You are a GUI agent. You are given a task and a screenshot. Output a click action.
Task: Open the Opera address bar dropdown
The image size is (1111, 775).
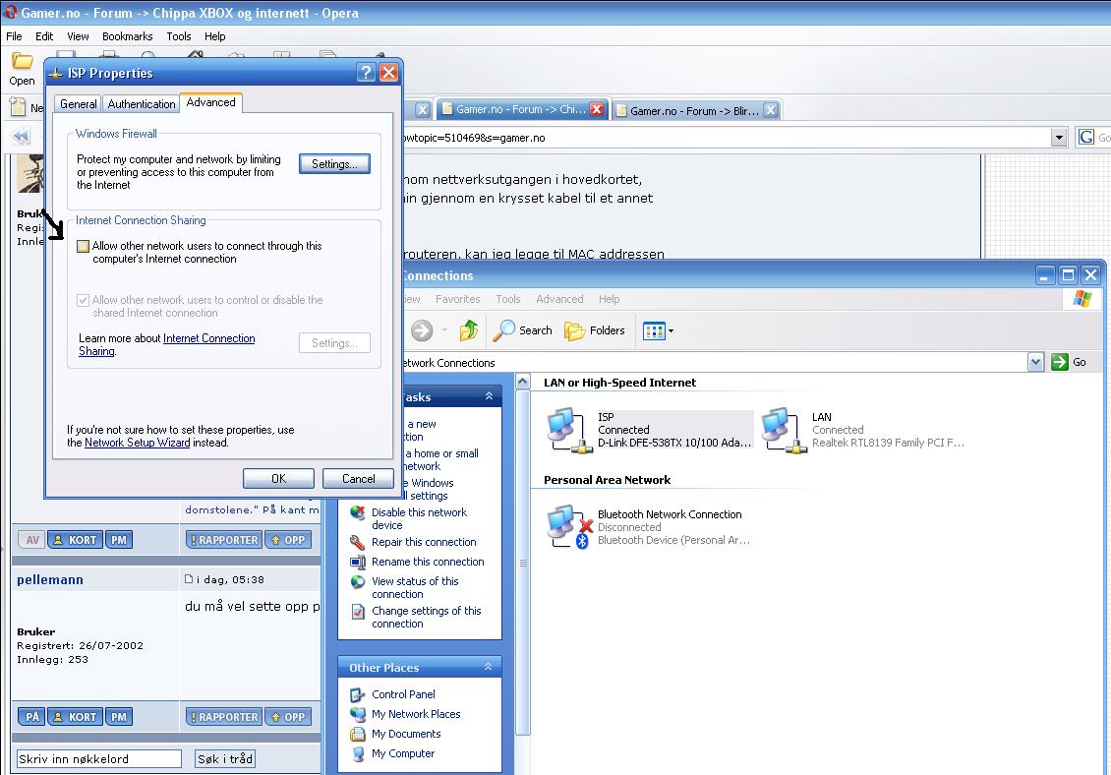(1059, 138)
